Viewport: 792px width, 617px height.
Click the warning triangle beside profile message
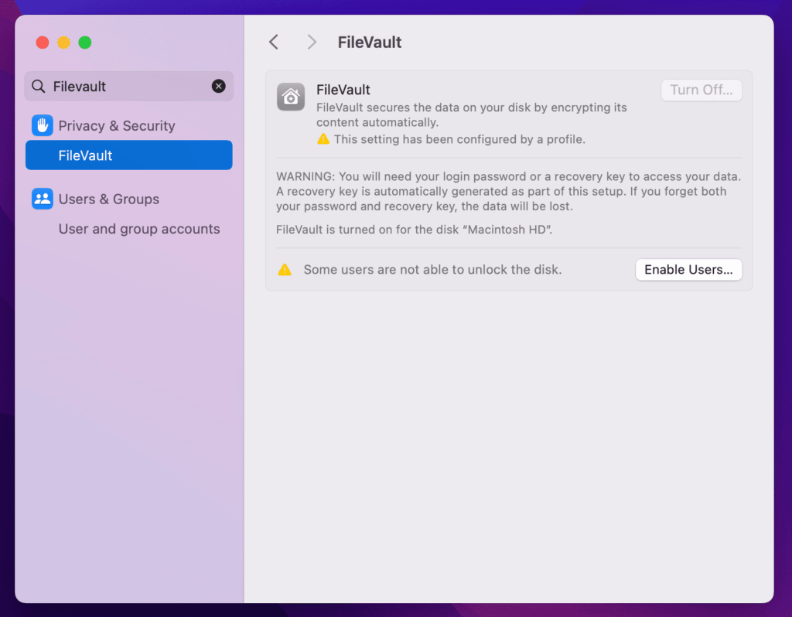click(324, 140)
